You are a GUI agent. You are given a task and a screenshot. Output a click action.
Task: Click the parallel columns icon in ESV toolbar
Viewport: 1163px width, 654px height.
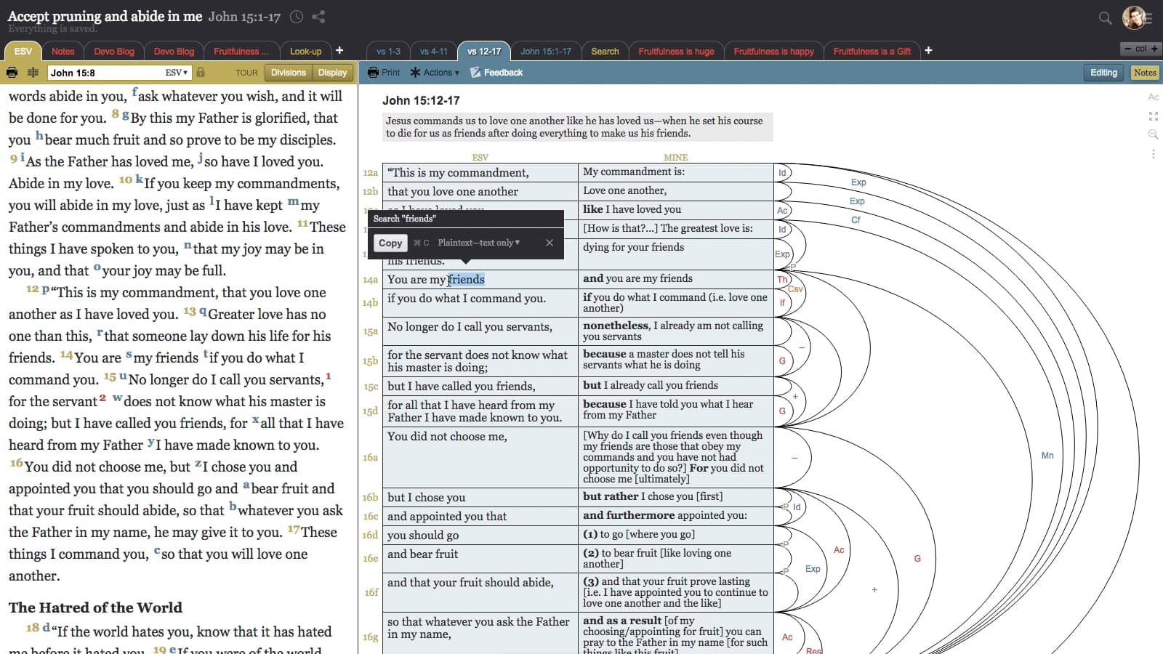(x=33, y=73)
